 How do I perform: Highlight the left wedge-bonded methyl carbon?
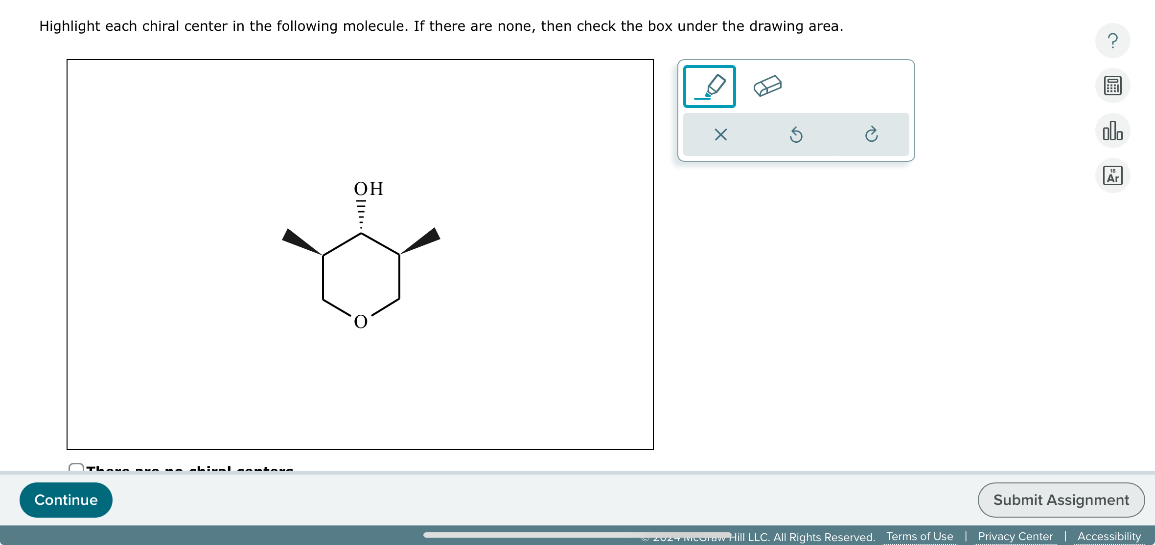point(323,255)
